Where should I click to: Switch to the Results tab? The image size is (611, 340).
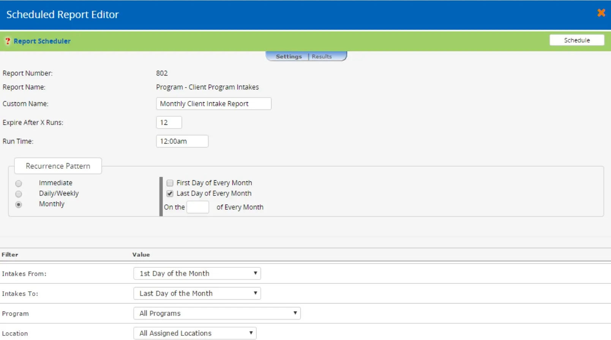322,56
